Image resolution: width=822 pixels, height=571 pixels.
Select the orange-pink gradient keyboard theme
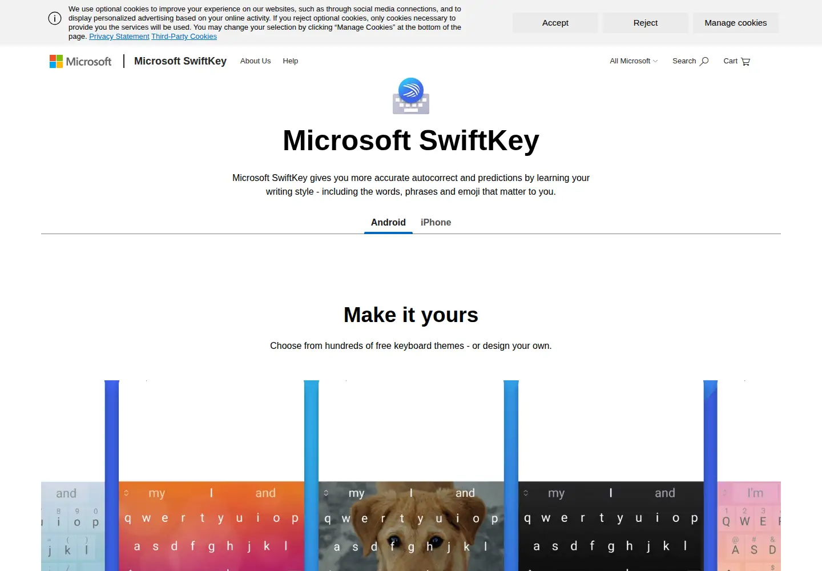(x=211, y=526)
